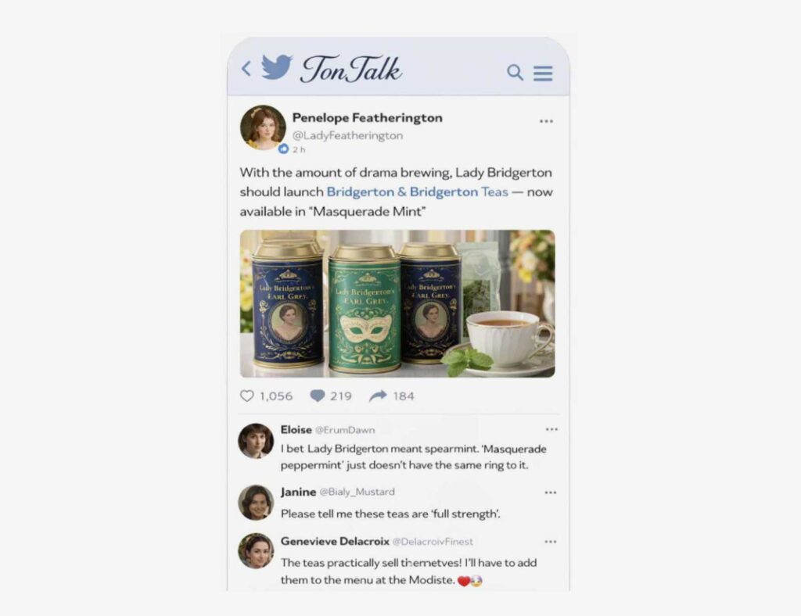Open Genevieve Delacroix's avatar
801x616 pixels.
(256, 550)
